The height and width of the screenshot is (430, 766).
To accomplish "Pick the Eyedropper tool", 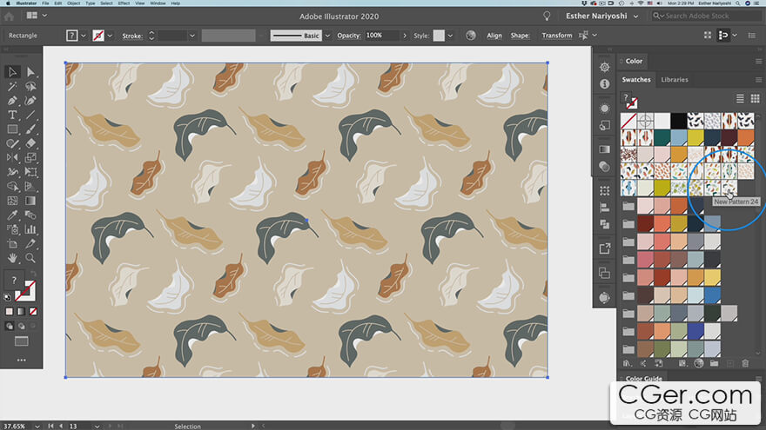I will pyautogui.click(x=12, y=215).
